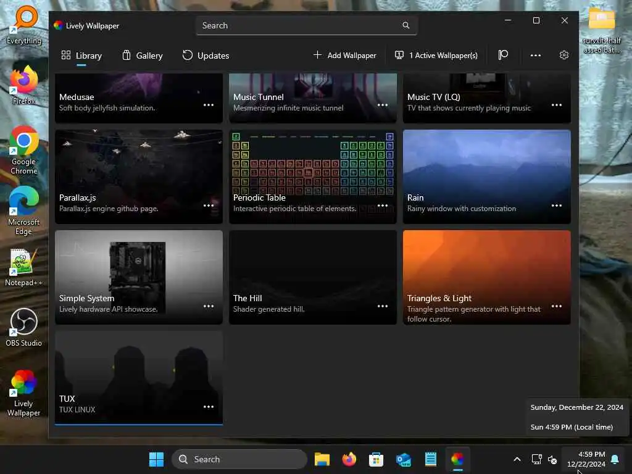
Task: Open more options for Medusae wallpaper
Action: [x=209, y=105]
